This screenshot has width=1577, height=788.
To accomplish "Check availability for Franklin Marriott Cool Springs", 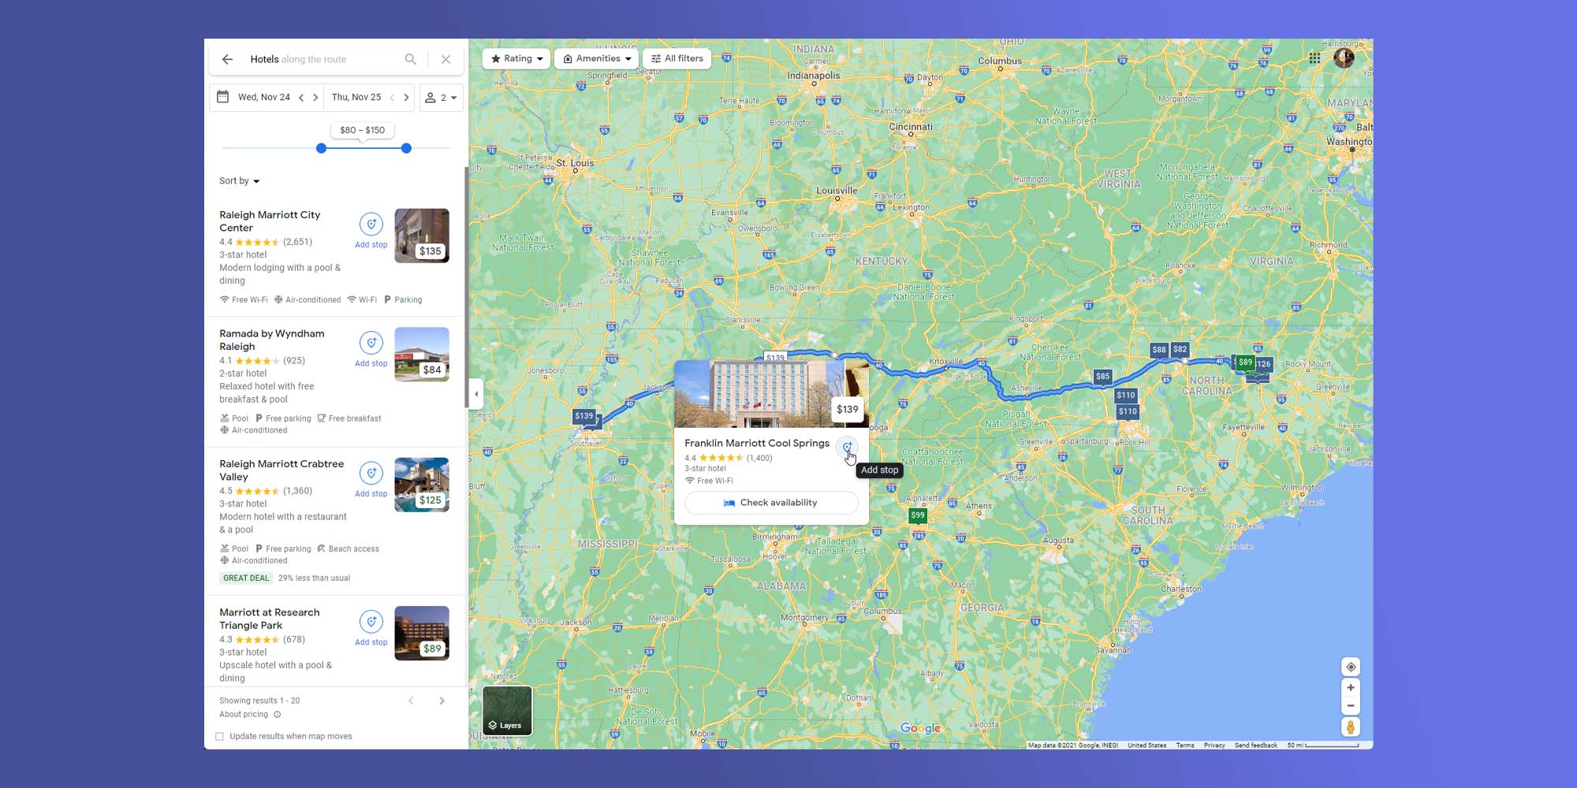I will 770,503.
